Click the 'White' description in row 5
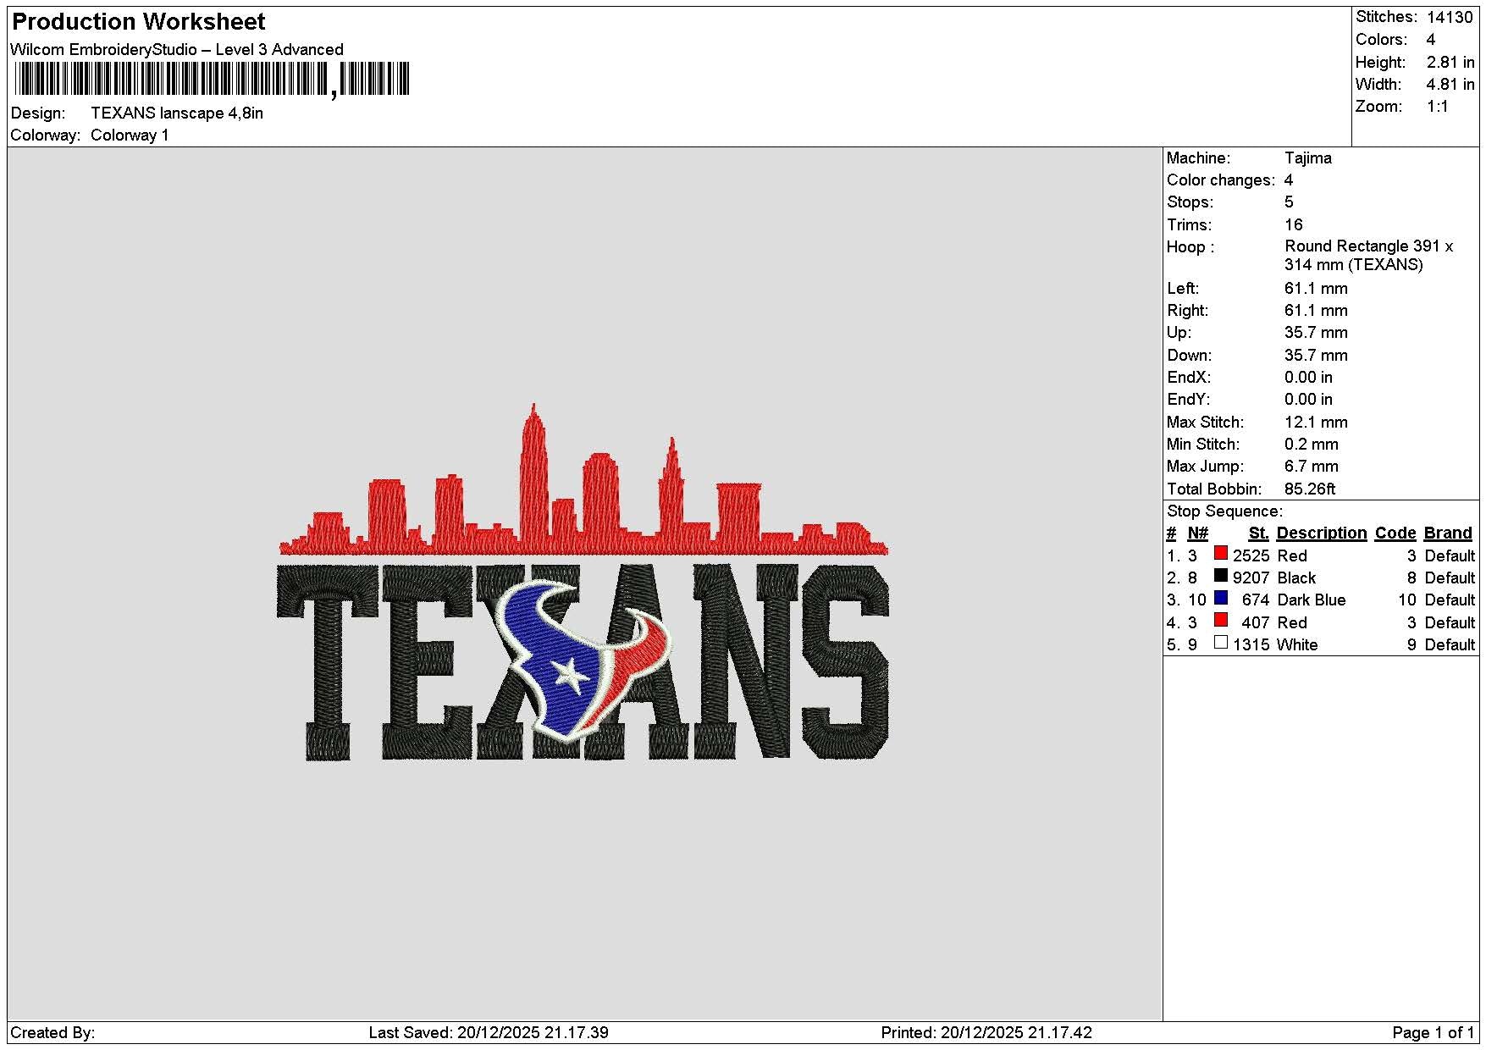The image size is (1486, 1050). pos(1297,645)
